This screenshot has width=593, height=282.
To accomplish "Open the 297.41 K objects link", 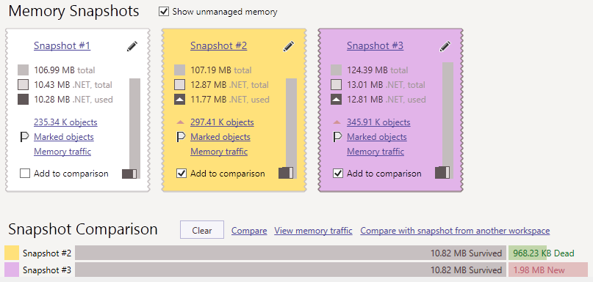I will [x=222, y=122].
